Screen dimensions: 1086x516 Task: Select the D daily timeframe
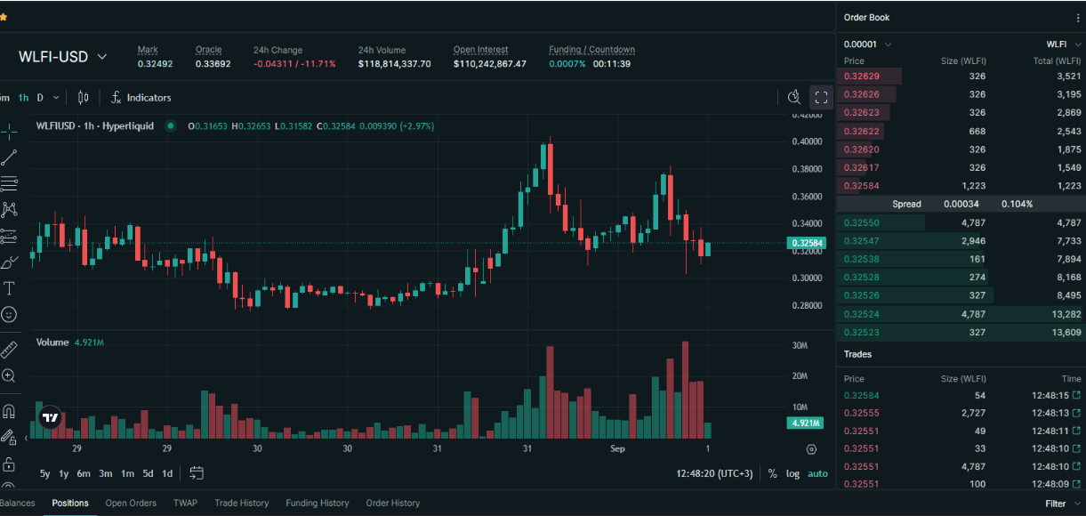40,98
